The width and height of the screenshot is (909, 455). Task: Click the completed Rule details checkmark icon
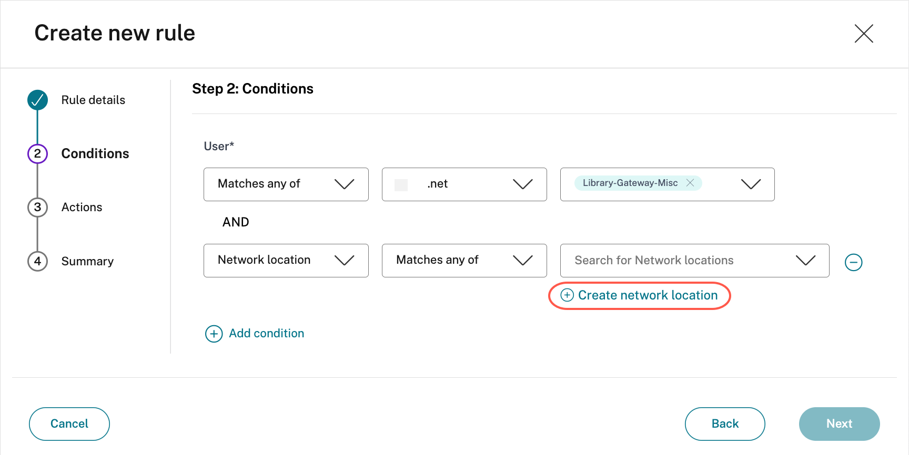pyautogui.click(x=37, y=100)
